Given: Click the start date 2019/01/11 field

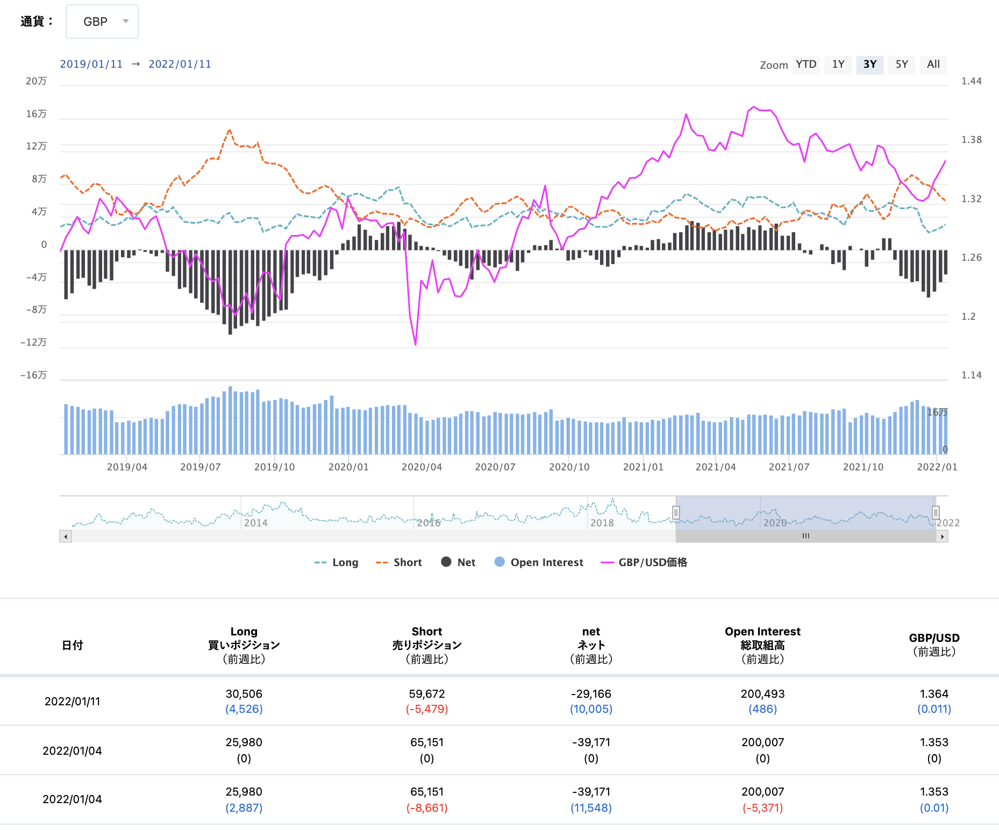Looking at the screenshot, I should [91, 64].
